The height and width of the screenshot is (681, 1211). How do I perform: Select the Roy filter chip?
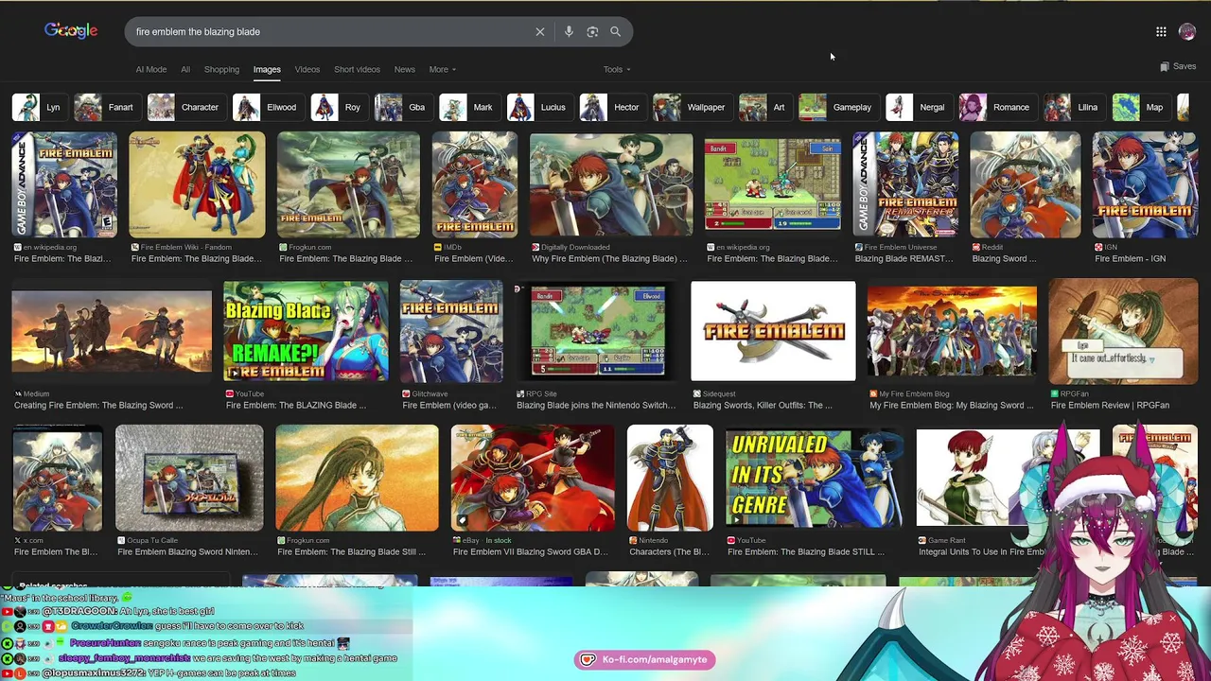(338, 107)
